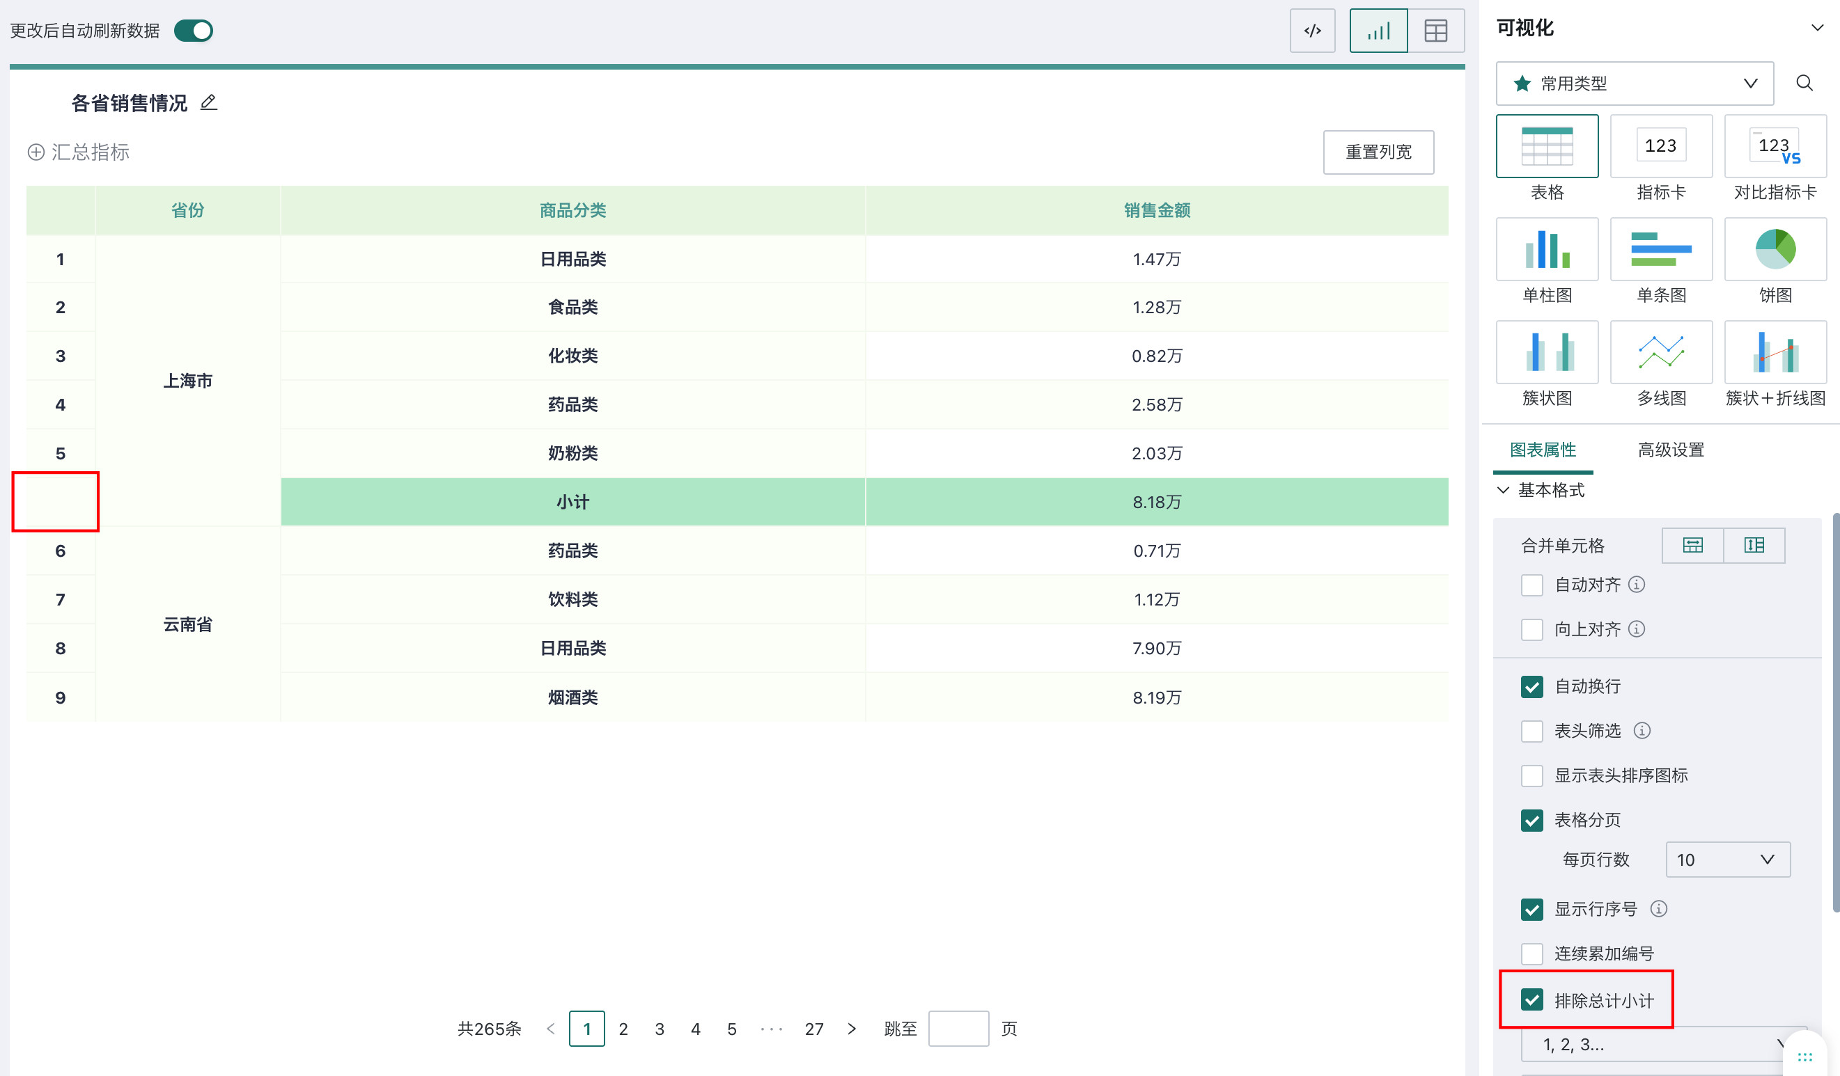The height and width of the screenshot is (1076, 1840).
Task: Click the plus icon beside 汇总指标
Action: click(x=36, y=152)
